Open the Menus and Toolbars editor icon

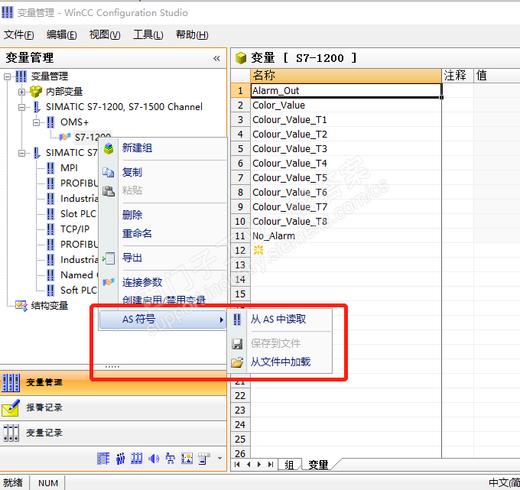[x=203, y=459]
